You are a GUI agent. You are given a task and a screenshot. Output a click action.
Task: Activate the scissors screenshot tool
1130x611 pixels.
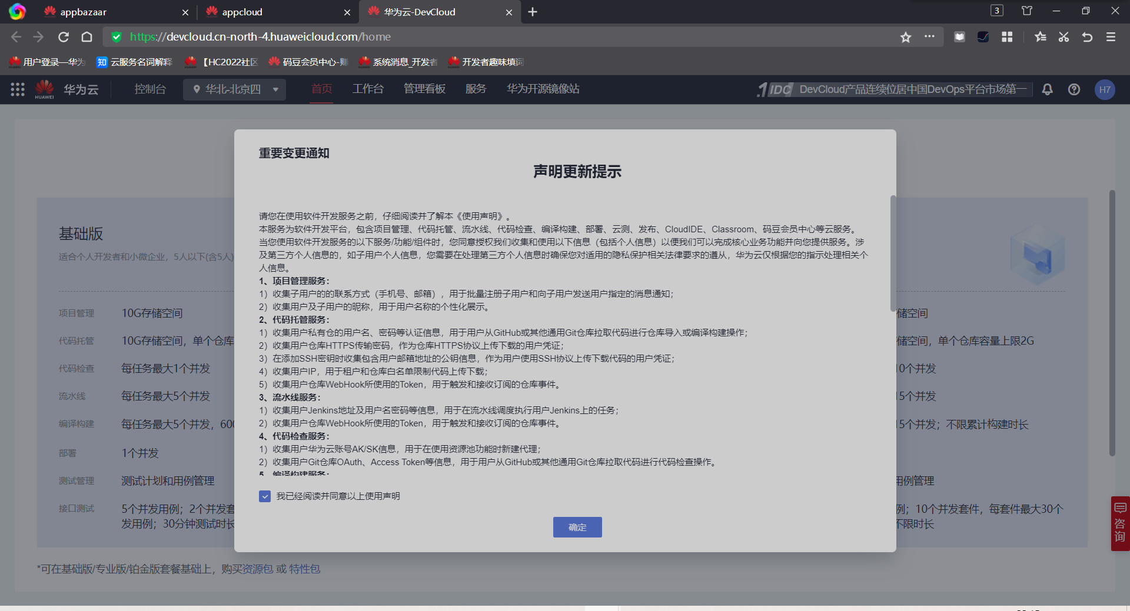tap(1063, 37)
